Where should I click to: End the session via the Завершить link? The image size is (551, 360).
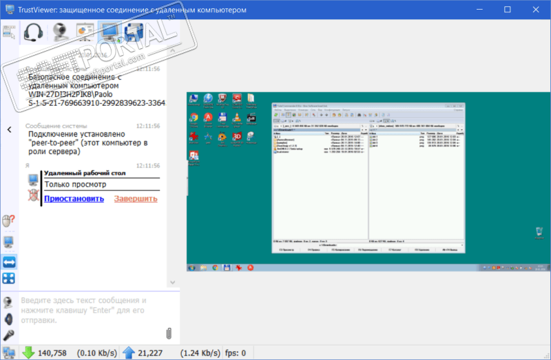click(136, 199)
